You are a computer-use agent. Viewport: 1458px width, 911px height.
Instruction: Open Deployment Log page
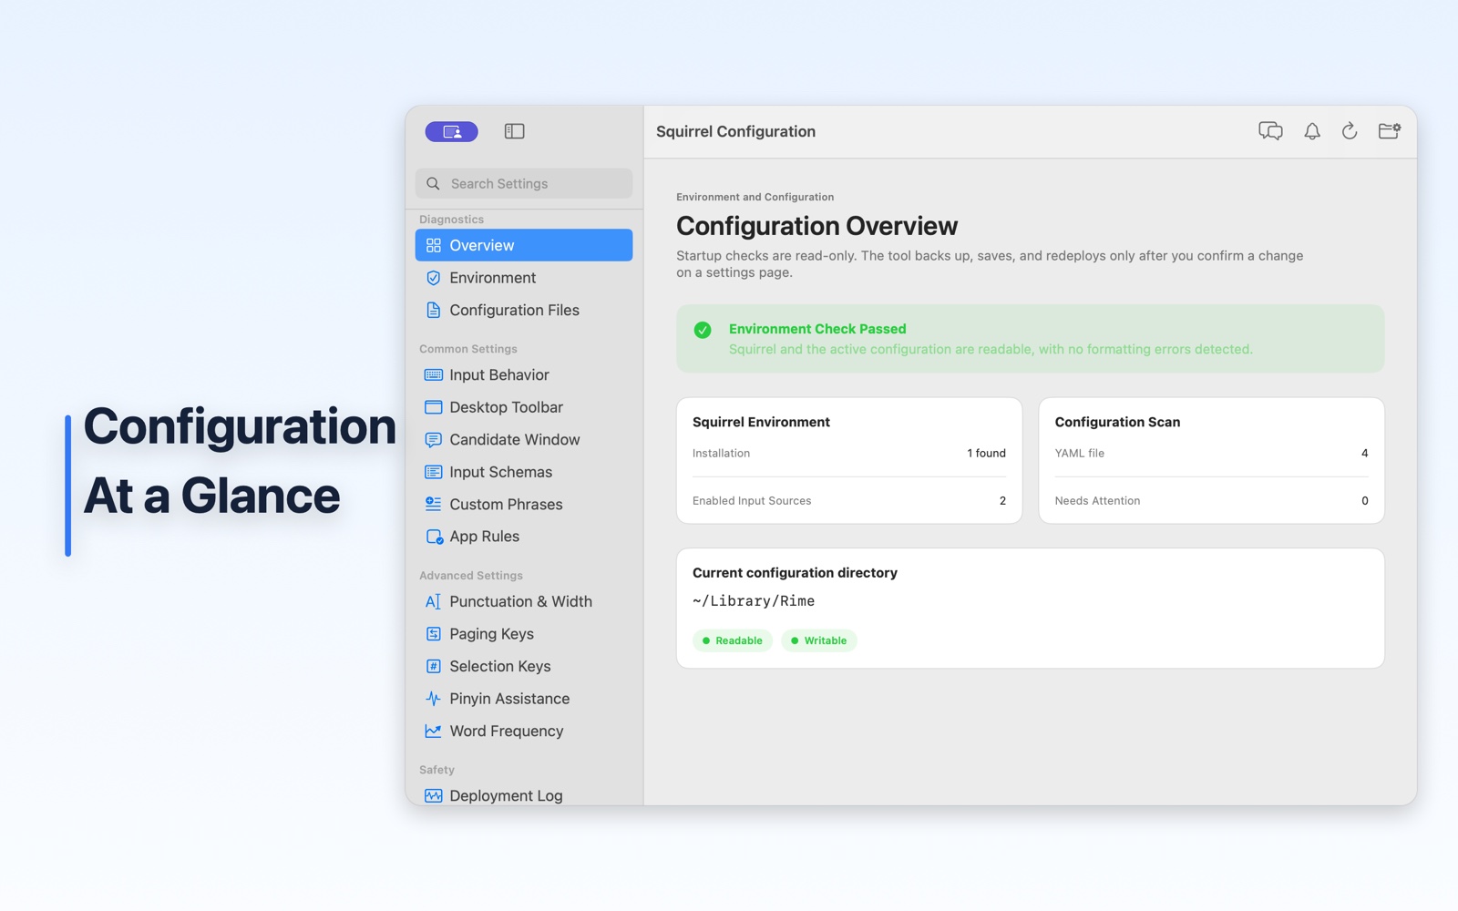click(x=524, y=795)
